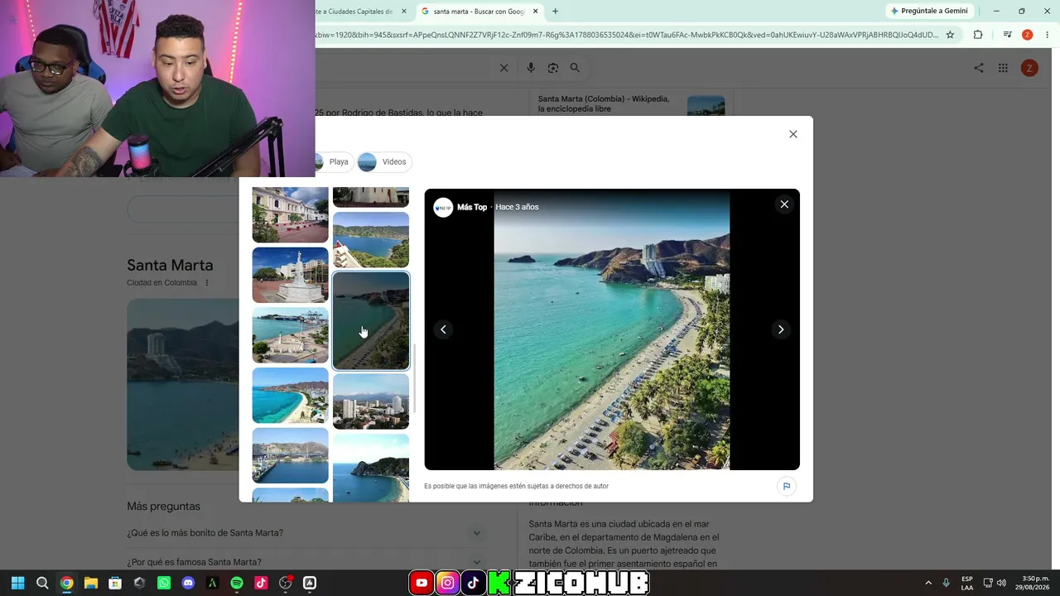Image resolution: width=1060 pixels, height=596 pixels.
Task: Open the port with cranes thumbnail
Action: pyautogui.click(x=290, y=335)
